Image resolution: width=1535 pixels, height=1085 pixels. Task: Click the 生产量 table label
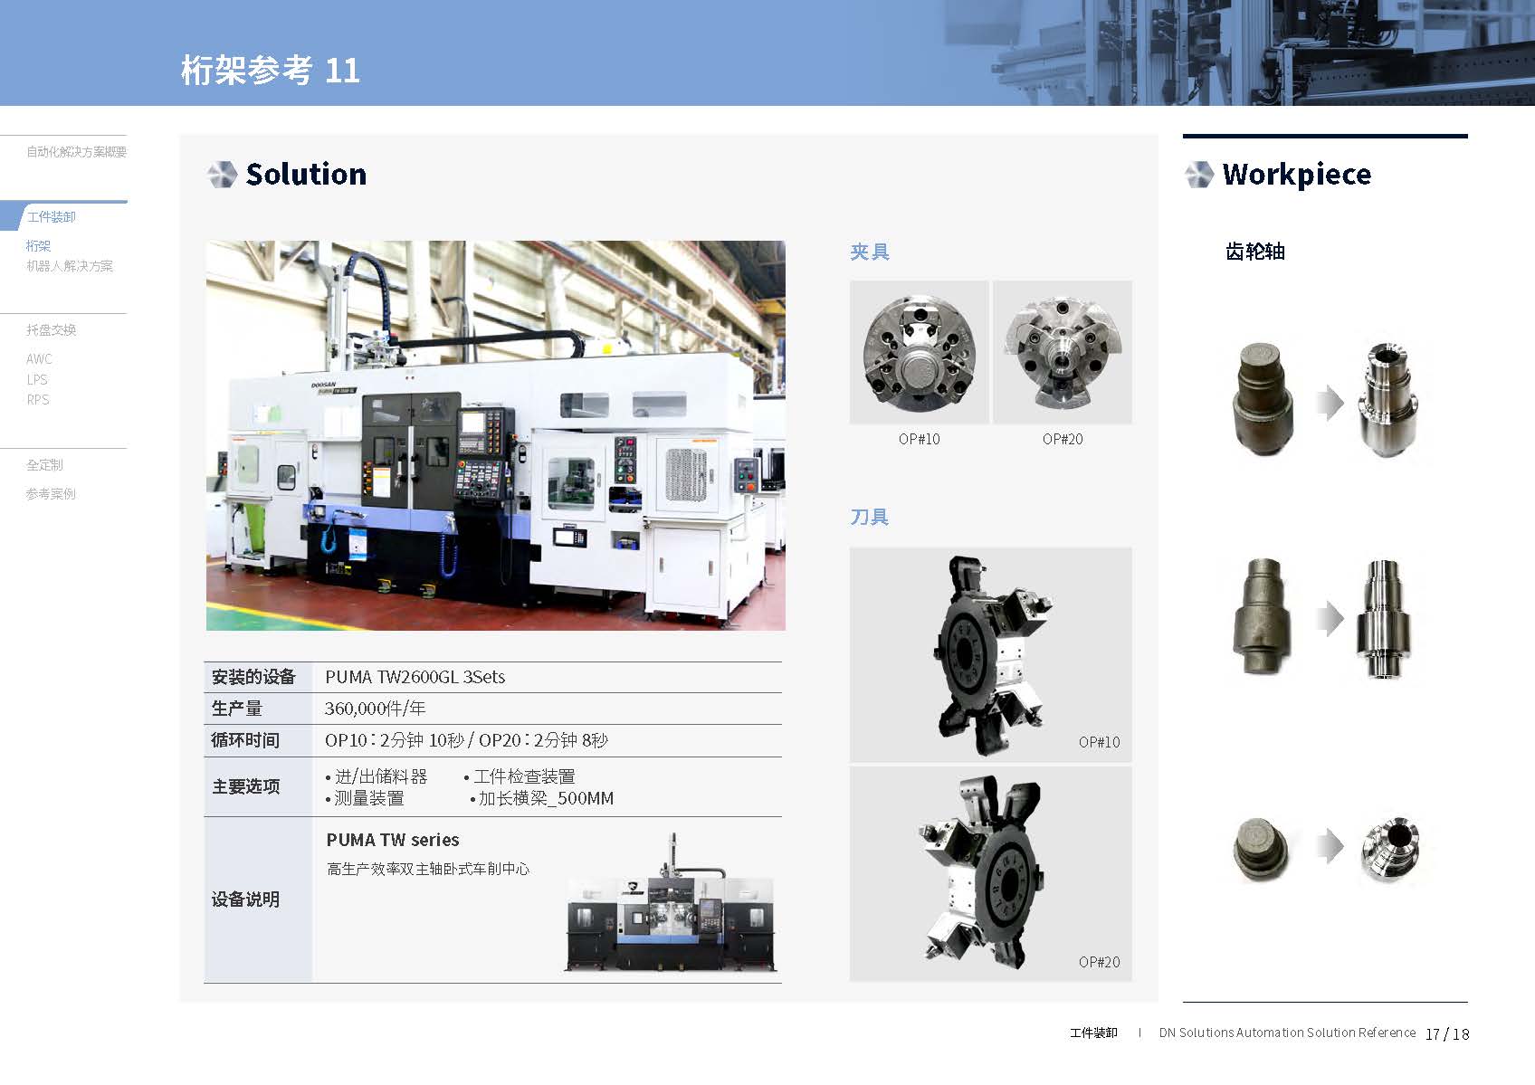coord(236,709)
